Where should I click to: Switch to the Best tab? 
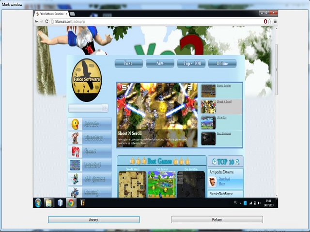click(x=128, y=63)
